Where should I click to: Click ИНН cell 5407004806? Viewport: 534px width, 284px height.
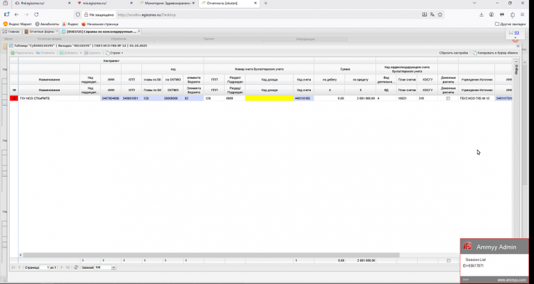(x=111, y=98)
